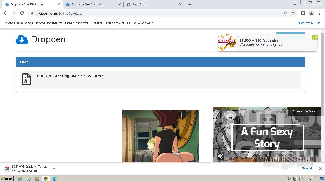
Task: Click the Dropden site title
Action: click(48, 39)
